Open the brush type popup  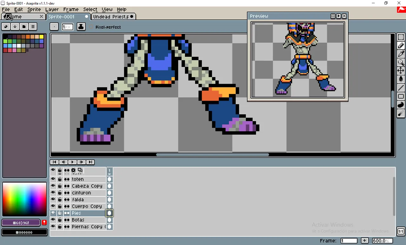tap(54, 27)
